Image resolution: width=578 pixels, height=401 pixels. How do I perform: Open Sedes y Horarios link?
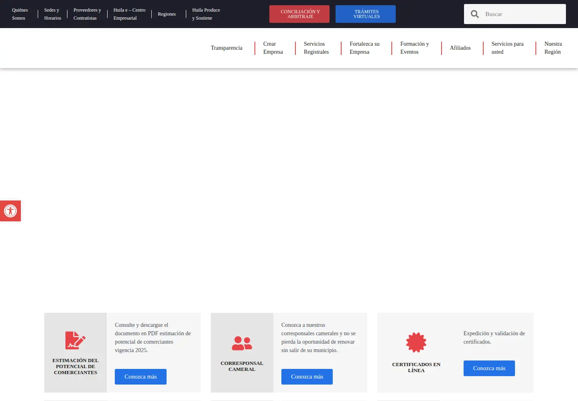coord(53,14)
